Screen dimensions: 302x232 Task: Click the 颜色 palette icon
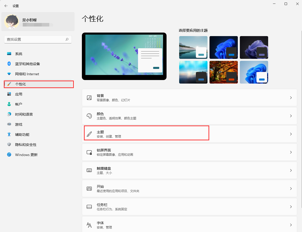click(89, 116)
